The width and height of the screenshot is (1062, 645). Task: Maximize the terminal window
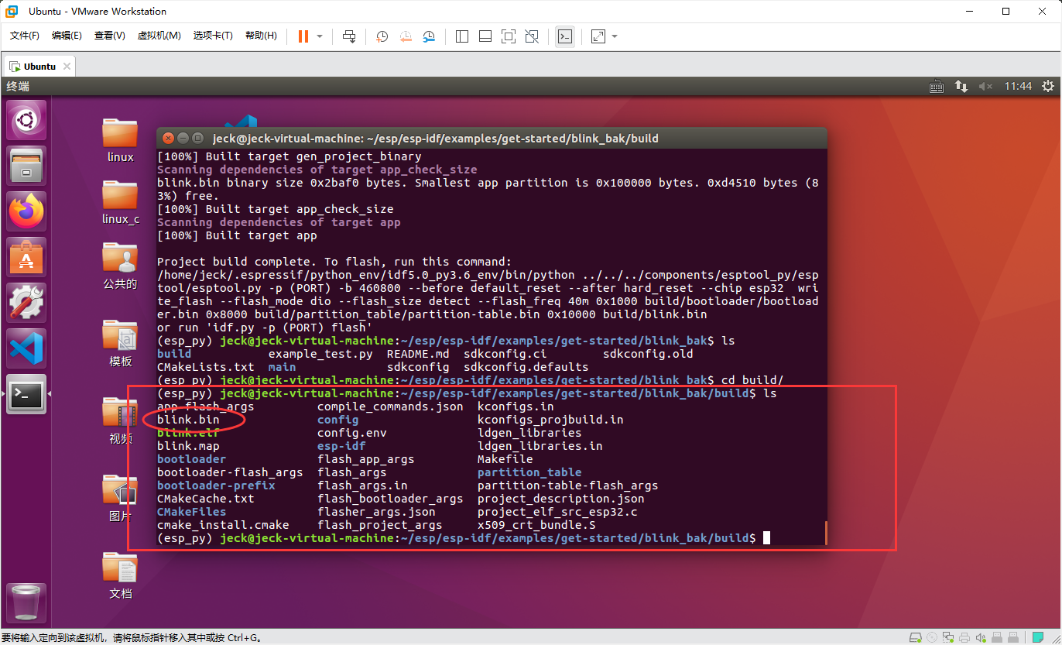click(197, 138)
